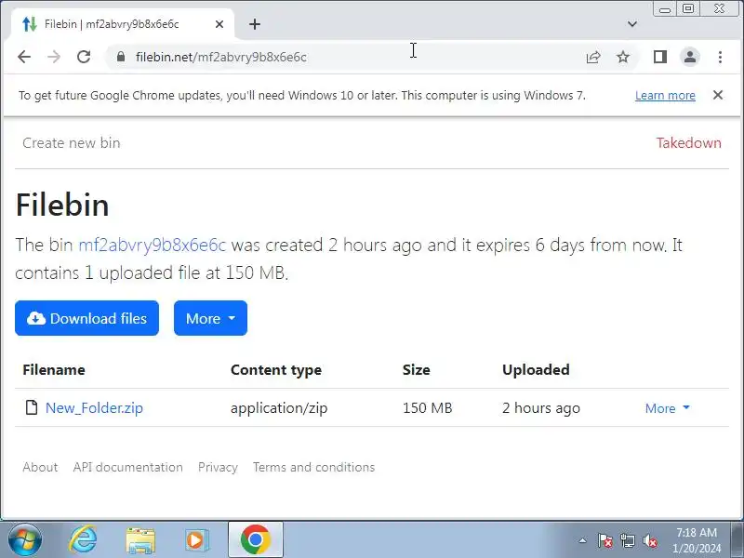Open the Privacy footer link
Screen dimensions: 744x558
point(218,468)
